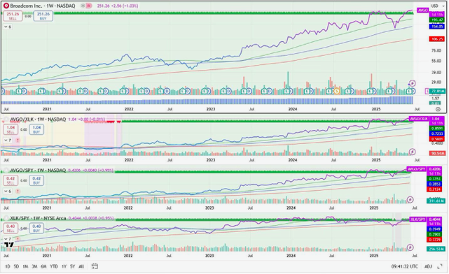Toggle the ADJ adjusted-data setting
This screenshot has height=274, width=449.
click(428, 266)
